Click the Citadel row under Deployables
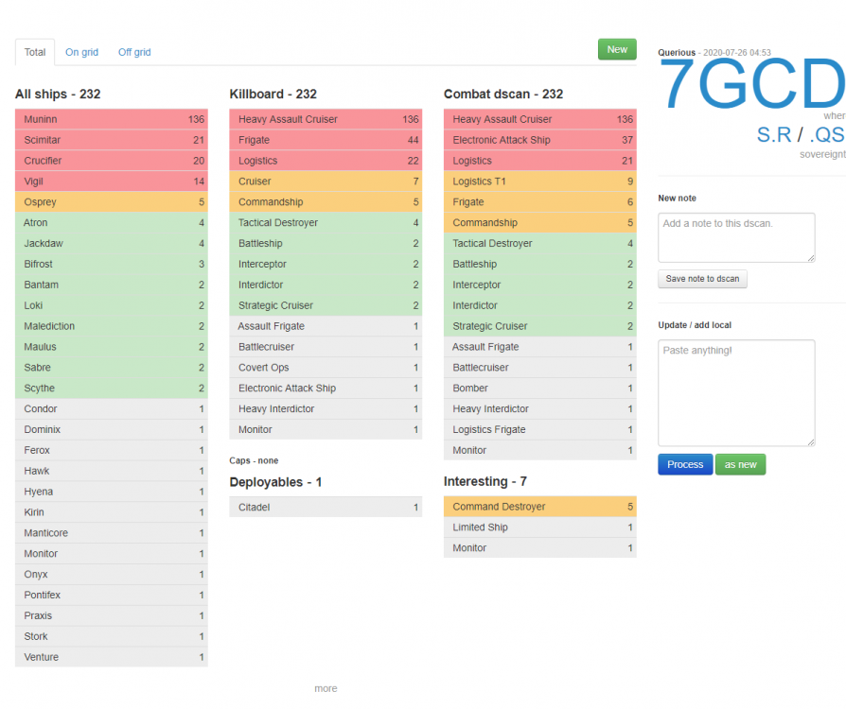The width and height of the screenshot is (846, 709). [326, 508]
